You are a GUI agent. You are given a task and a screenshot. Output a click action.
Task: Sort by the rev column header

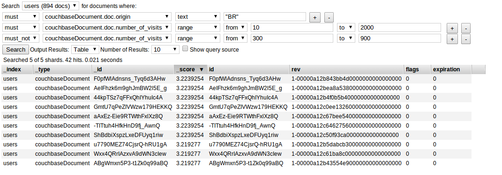347,69
